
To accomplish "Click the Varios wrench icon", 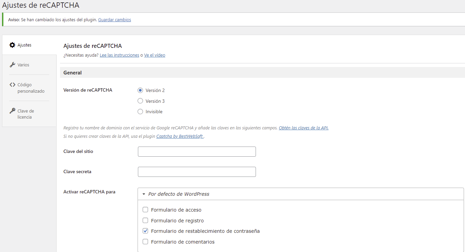I will [12, 65].
